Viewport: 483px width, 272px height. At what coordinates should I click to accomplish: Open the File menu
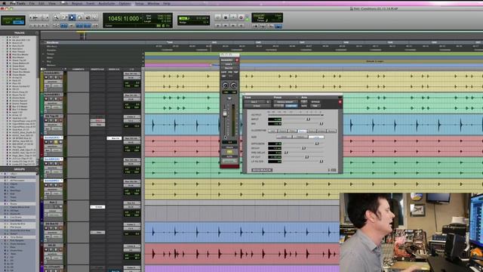pos(32,3)
